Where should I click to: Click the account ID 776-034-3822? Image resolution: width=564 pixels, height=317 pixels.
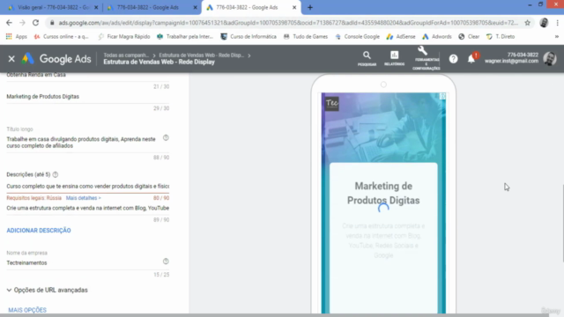click(x=523, y=55)
